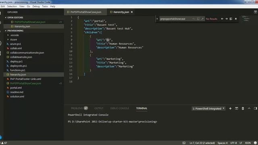Toggle match whole word in find box

coord(198,19)
